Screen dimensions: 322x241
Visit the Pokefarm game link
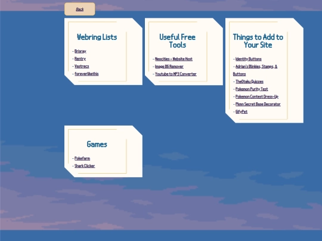[x=82, y=158]
